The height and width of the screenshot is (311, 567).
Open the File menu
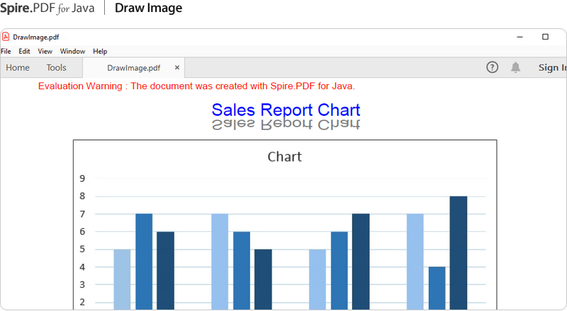(6, 52)
